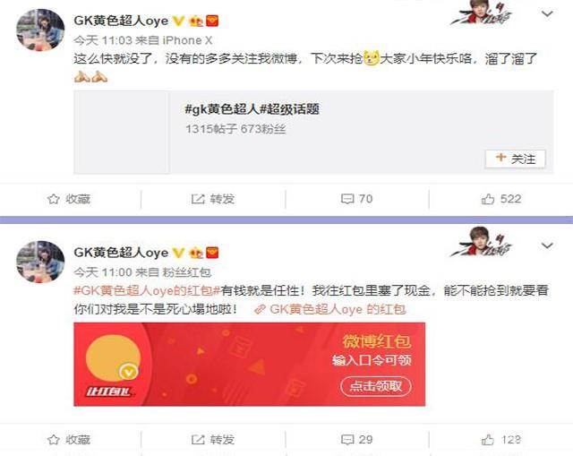Open the #GK黄色超人oye的红包# hashtag
Image resolution: width=573 pixels, height=456 pixels.
click(147, 291)
